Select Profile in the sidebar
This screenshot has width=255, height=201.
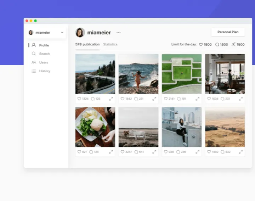click(x=44, y=45)
